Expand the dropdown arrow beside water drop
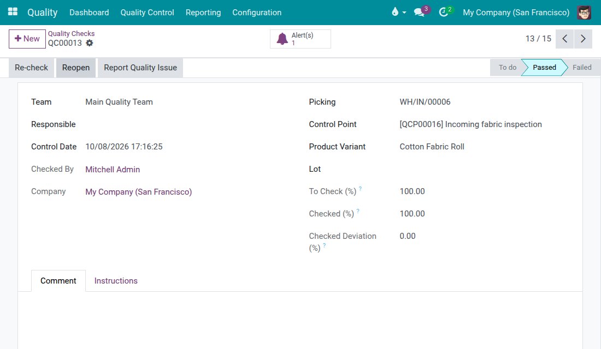601x349 pixels. 404,13
